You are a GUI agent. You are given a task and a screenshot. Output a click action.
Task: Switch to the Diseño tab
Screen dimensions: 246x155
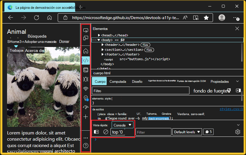(137, 82)
